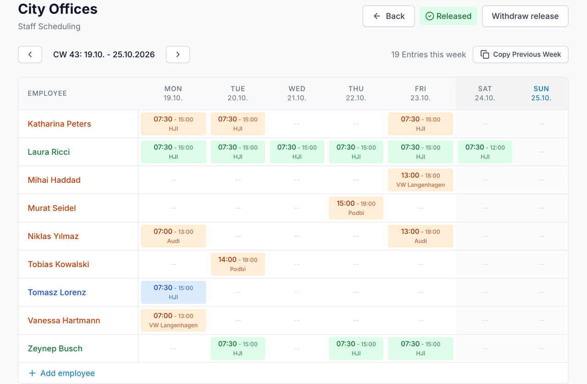Viewport: 587px width, 384px height.
Task: Open Tomasz Lorenz Monday blue HJI shift
Action: coord(173,292)
